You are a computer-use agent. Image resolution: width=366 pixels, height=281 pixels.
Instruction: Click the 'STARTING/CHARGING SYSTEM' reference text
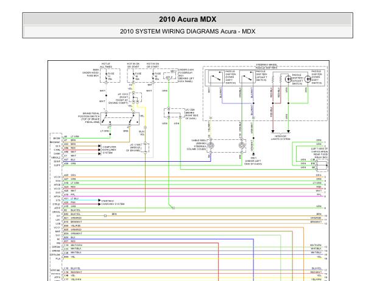[x=113, y=202]
